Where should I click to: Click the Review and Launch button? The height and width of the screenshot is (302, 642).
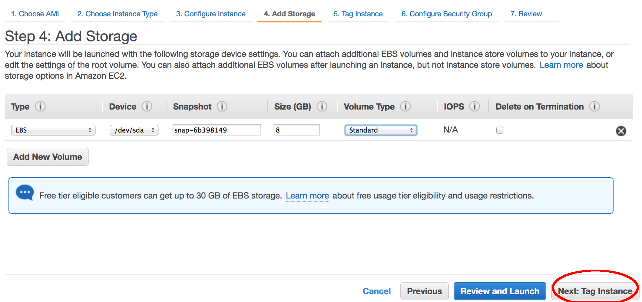pyautogui.click(x=500, y=291)
